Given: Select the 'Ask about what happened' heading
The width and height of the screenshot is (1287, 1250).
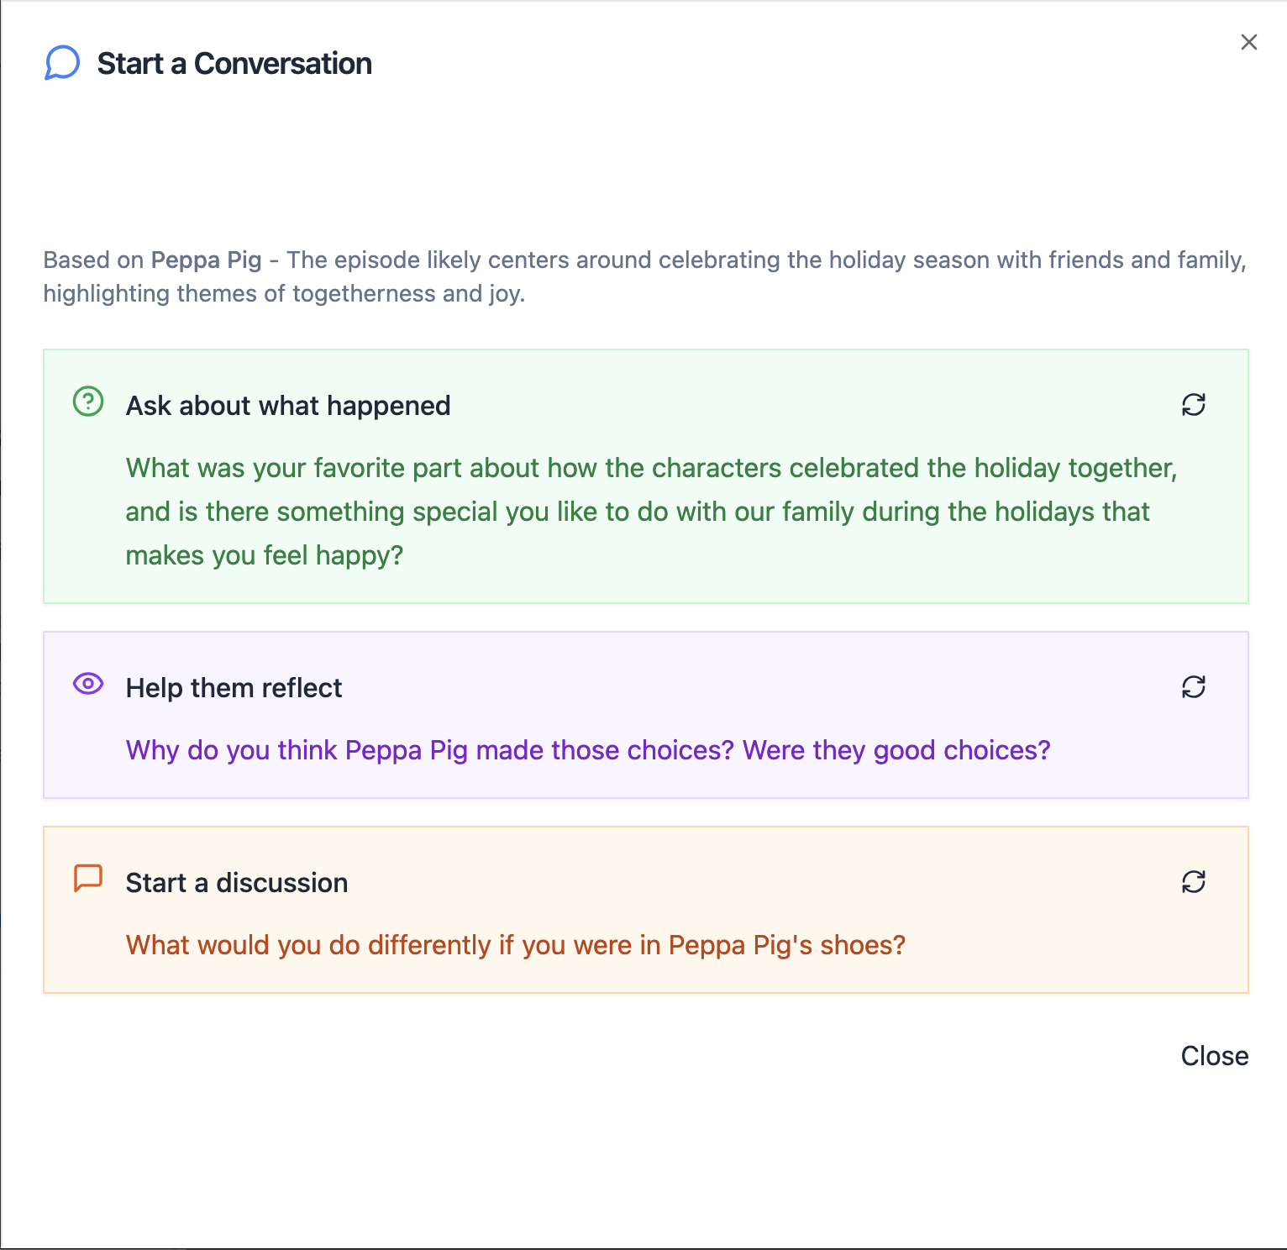Looking at the screenshot, I should click(288, 406).
